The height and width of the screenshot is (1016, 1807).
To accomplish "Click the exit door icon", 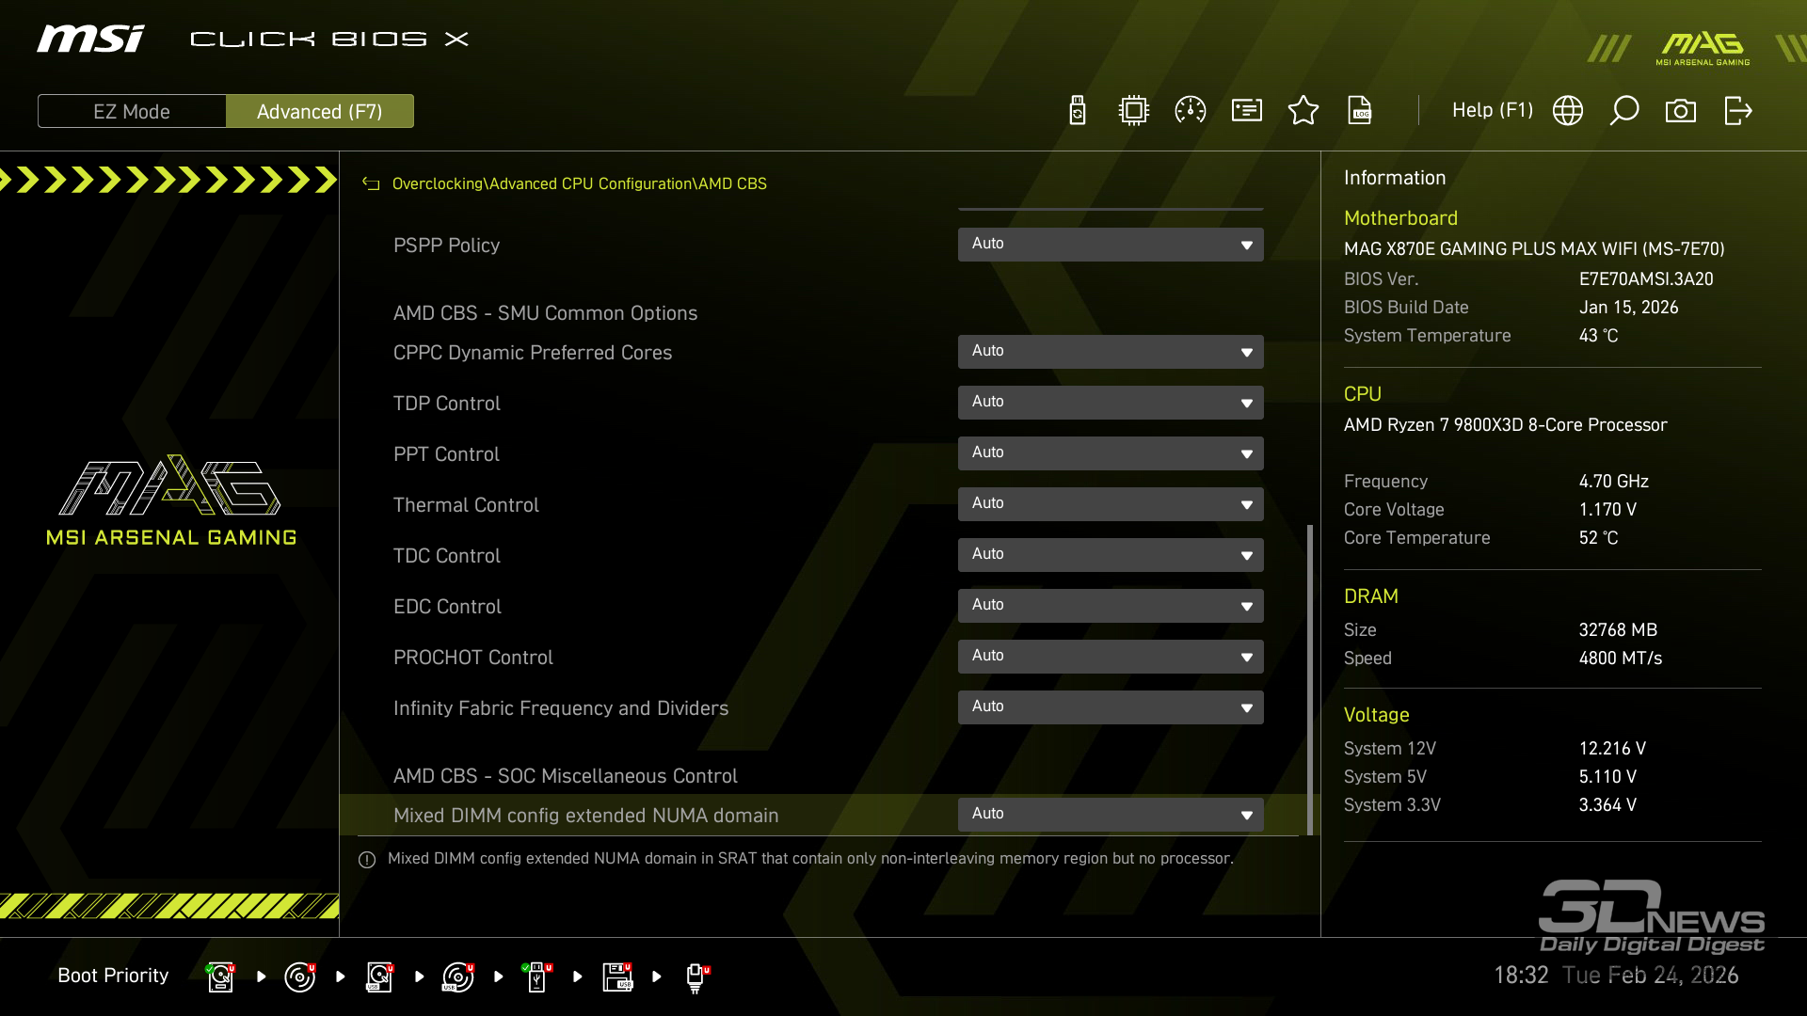I will pos(1737,111).
